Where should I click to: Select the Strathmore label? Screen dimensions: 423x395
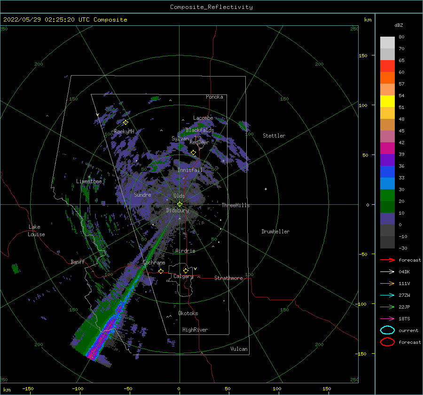229,278
